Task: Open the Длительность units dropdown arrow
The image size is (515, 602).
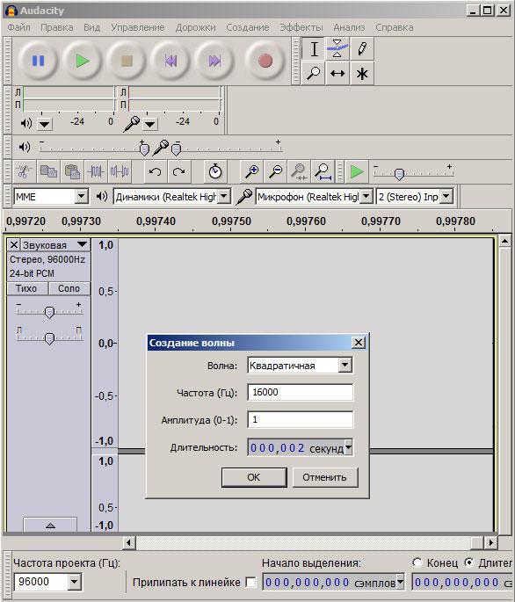Action: coord(348,447)
